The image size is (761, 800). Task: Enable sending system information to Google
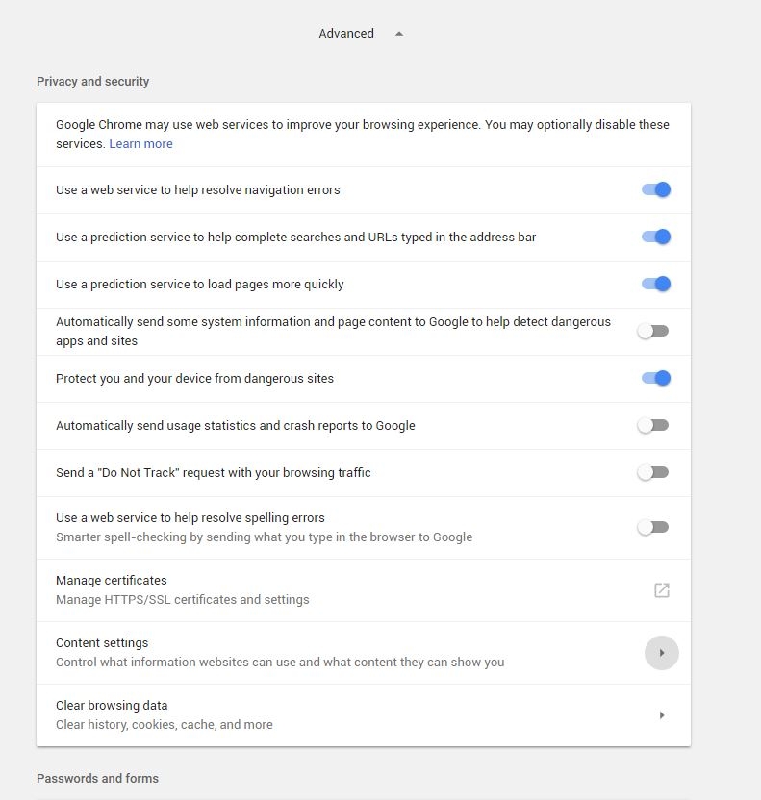click(653, 331)
